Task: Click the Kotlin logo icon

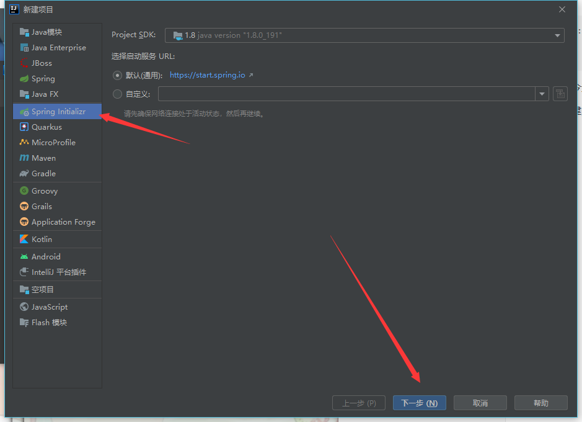Action: click(x=24, y=239)
